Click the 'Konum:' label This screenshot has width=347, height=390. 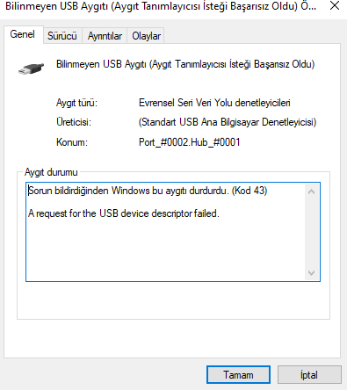pos(72,142)
